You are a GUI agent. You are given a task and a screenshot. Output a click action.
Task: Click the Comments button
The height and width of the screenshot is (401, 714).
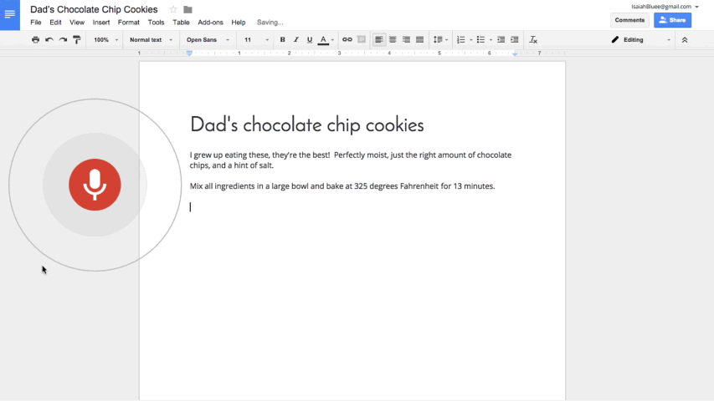(x=629, y=20)
